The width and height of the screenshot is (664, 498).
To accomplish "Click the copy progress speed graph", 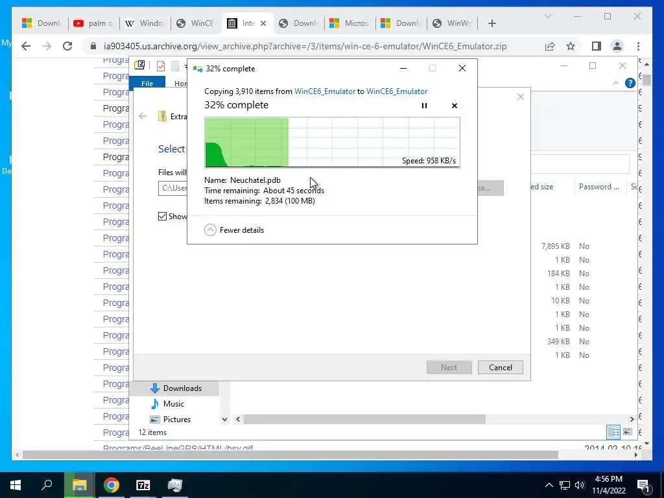I will tap(332, 142).
